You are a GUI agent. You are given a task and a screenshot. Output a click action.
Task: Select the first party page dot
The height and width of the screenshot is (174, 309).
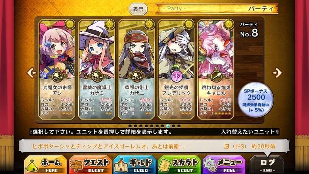click(x=130, y=126)
